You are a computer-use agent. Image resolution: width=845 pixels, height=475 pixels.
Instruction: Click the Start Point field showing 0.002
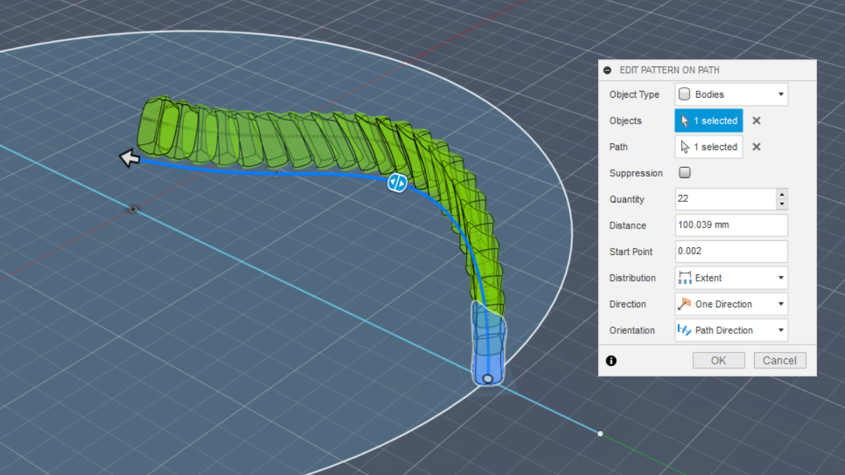point(731,251)
